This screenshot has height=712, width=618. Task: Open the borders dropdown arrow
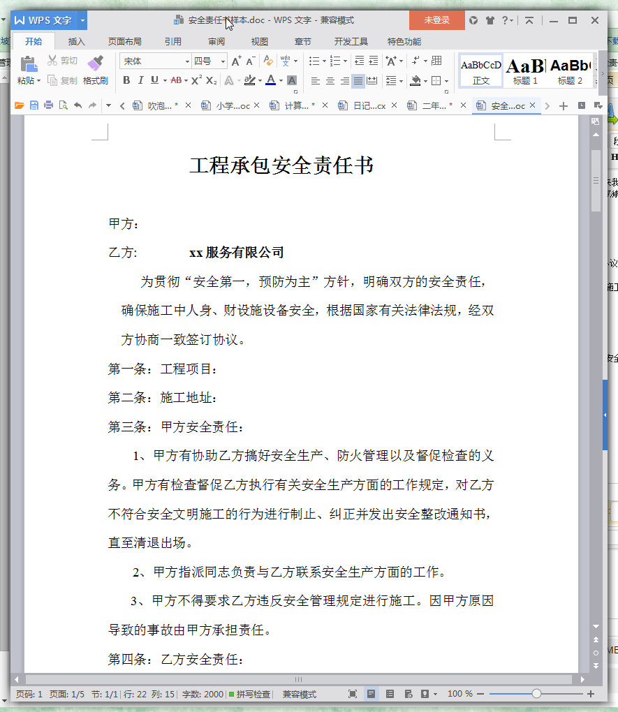click(x=447, y=81)
